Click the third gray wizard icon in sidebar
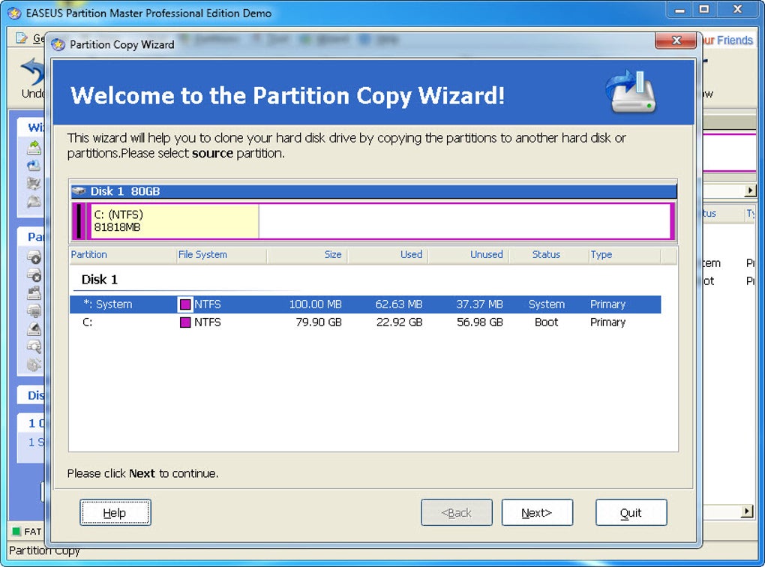This screenshot has width=765, height=567. (x=34, y=184)
